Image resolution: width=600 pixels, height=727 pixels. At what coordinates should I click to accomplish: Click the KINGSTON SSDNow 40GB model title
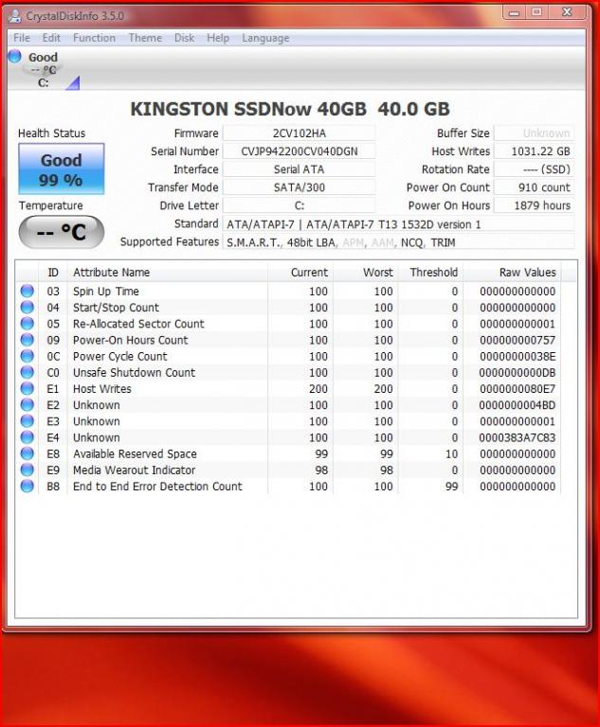tap(290, 109)
